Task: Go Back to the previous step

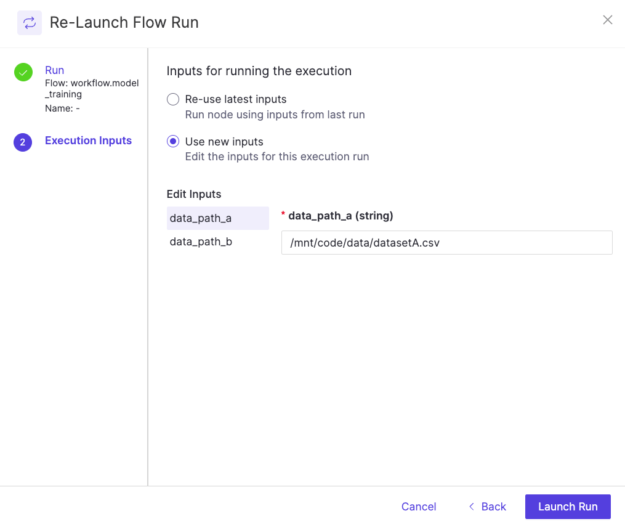Action: click(x=488, y=507)
